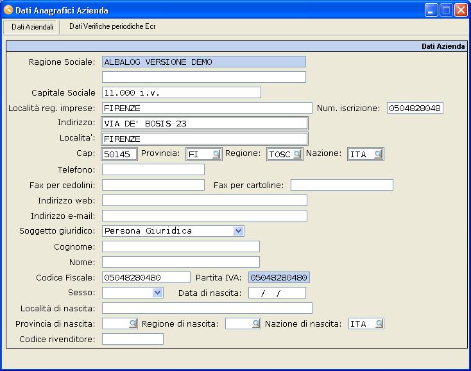The height and width of the screenshot is (371, 471).
Task: Click the application icon in title bar
Action: [8, 10]
